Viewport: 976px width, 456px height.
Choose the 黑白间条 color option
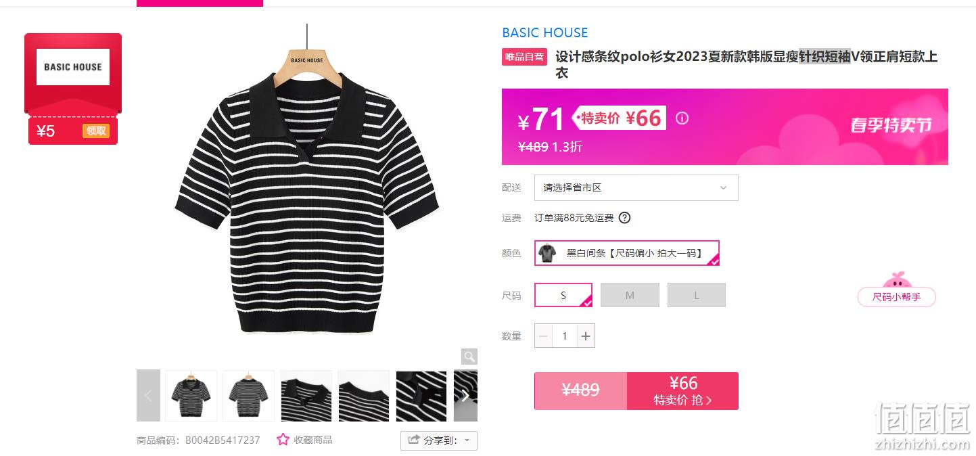627,253
